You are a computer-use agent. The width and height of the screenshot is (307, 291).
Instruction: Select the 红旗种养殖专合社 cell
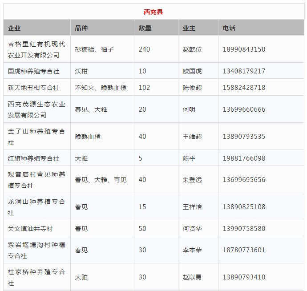[x=34, y=158]
